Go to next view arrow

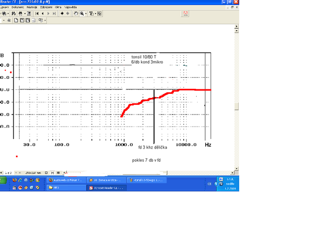[x=68, y=14]
